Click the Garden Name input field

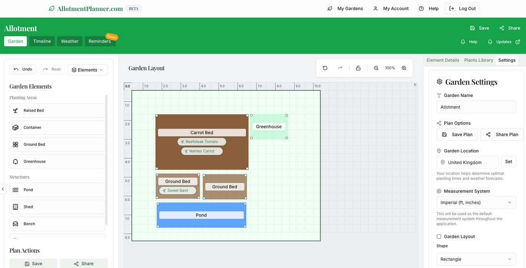point(476,107)
